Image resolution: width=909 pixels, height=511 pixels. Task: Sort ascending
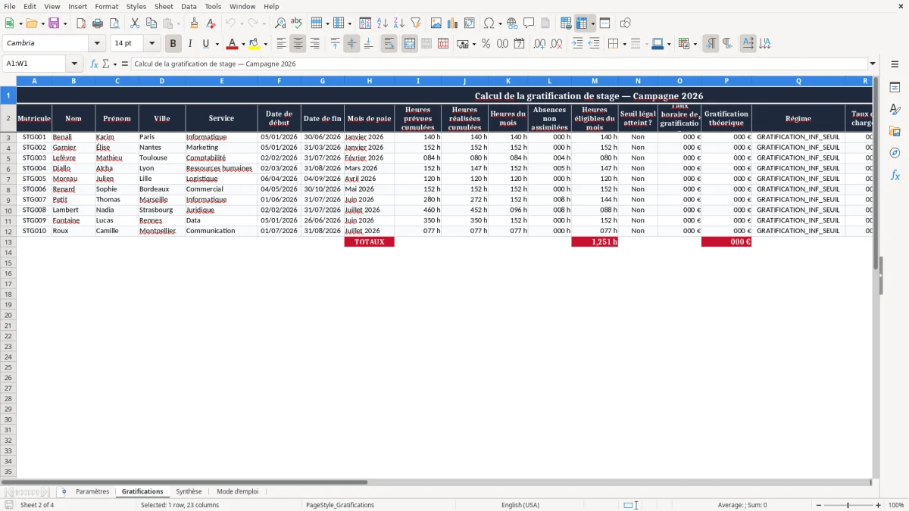pos(383,23)
